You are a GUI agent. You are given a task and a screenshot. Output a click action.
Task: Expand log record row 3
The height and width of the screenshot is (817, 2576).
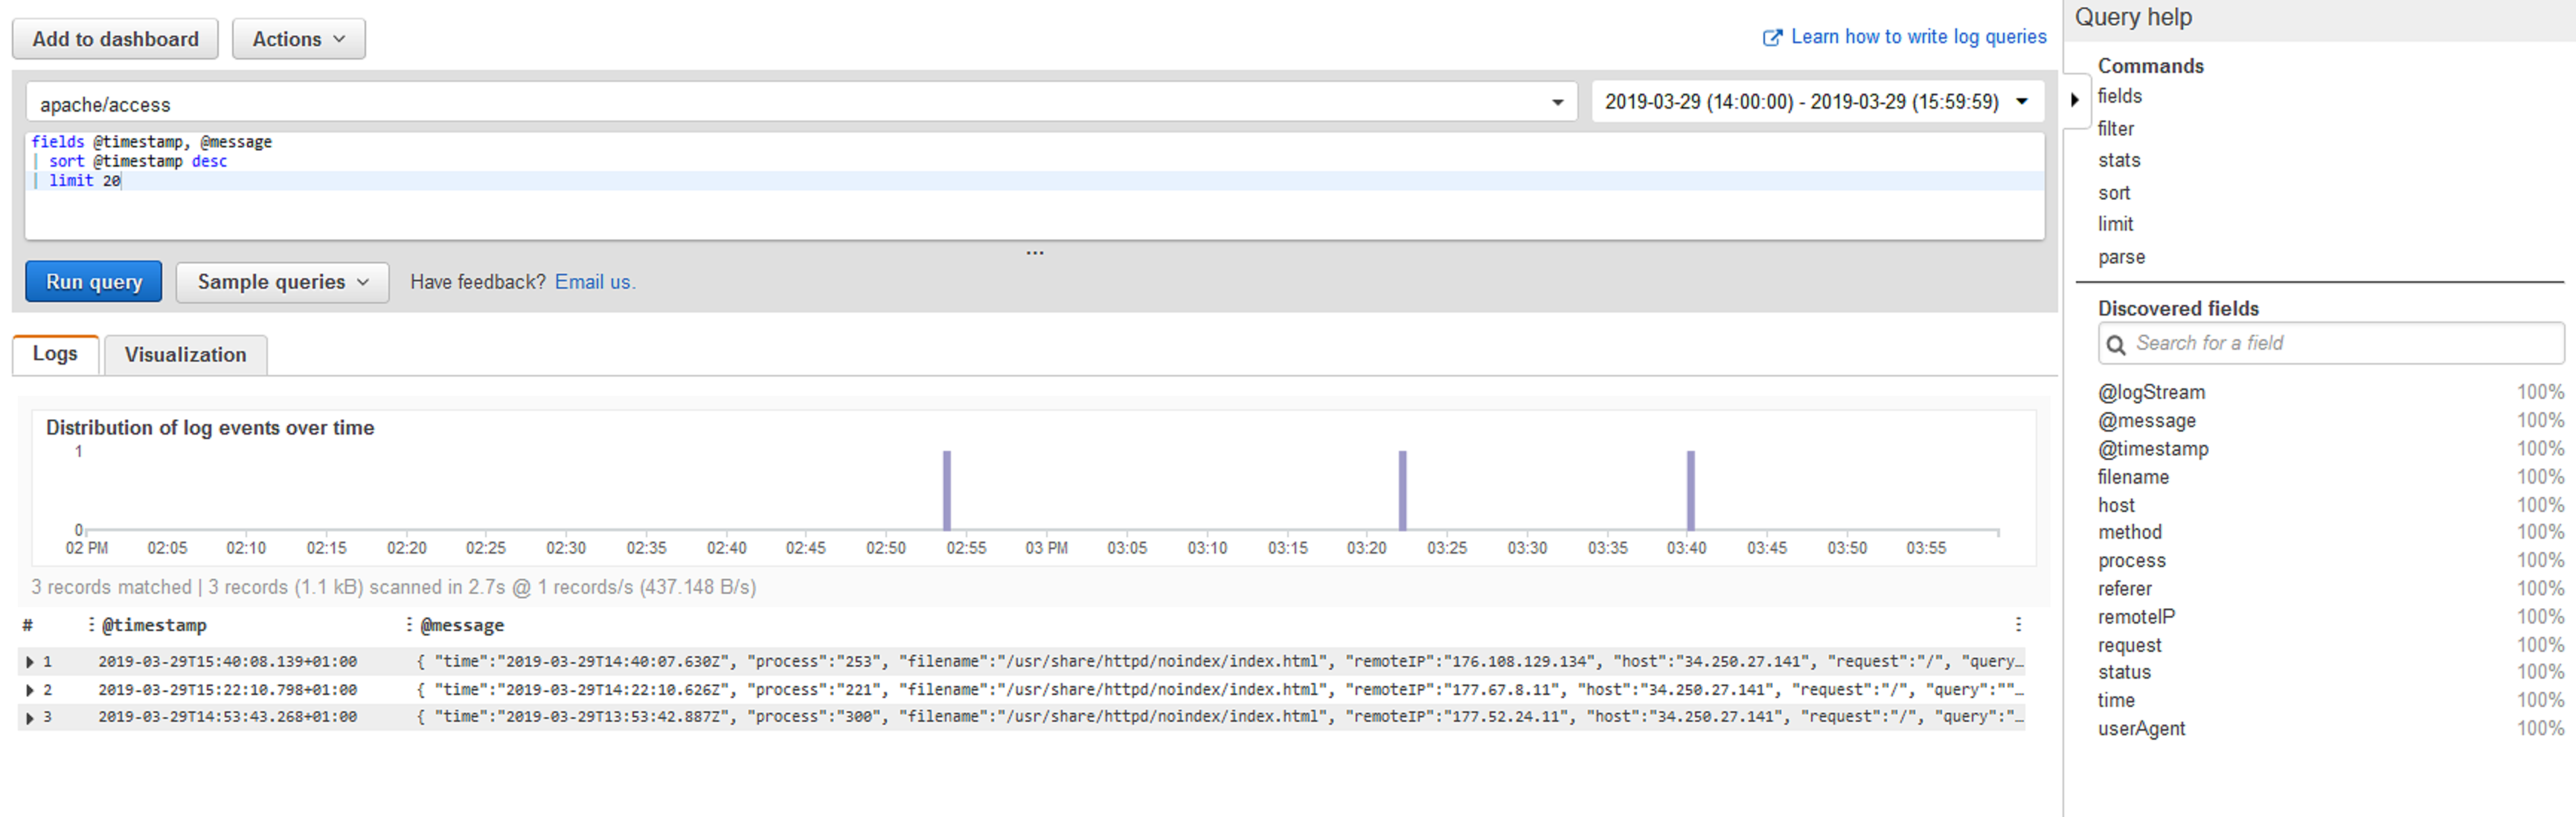[x=30, y=718]
